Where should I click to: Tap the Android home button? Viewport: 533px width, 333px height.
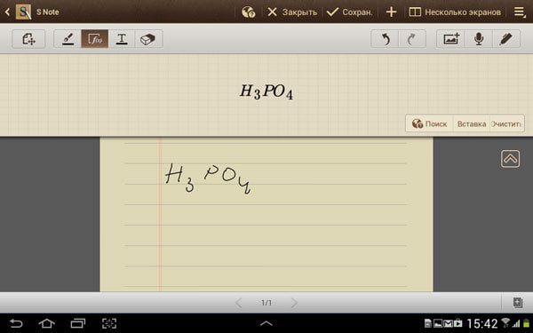(46, 323)
